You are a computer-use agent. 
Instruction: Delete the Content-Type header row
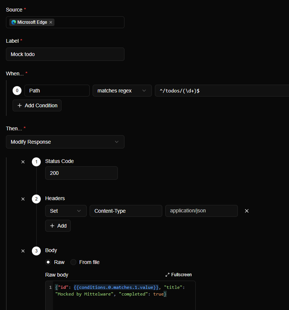click(247, 211)
